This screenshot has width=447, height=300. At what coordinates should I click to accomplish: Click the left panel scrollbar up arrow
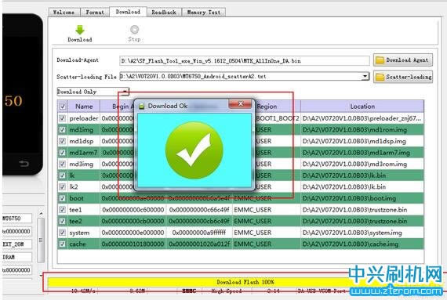41,213
